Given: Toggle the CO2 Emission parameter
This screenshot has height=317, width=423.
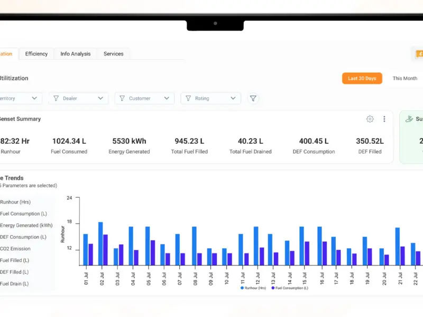Looking at the screenshot, I should [x=15, y=248].
